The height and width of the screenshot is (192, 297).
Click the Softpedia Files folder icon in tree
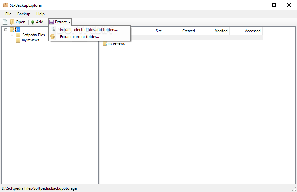pos(18,35)
